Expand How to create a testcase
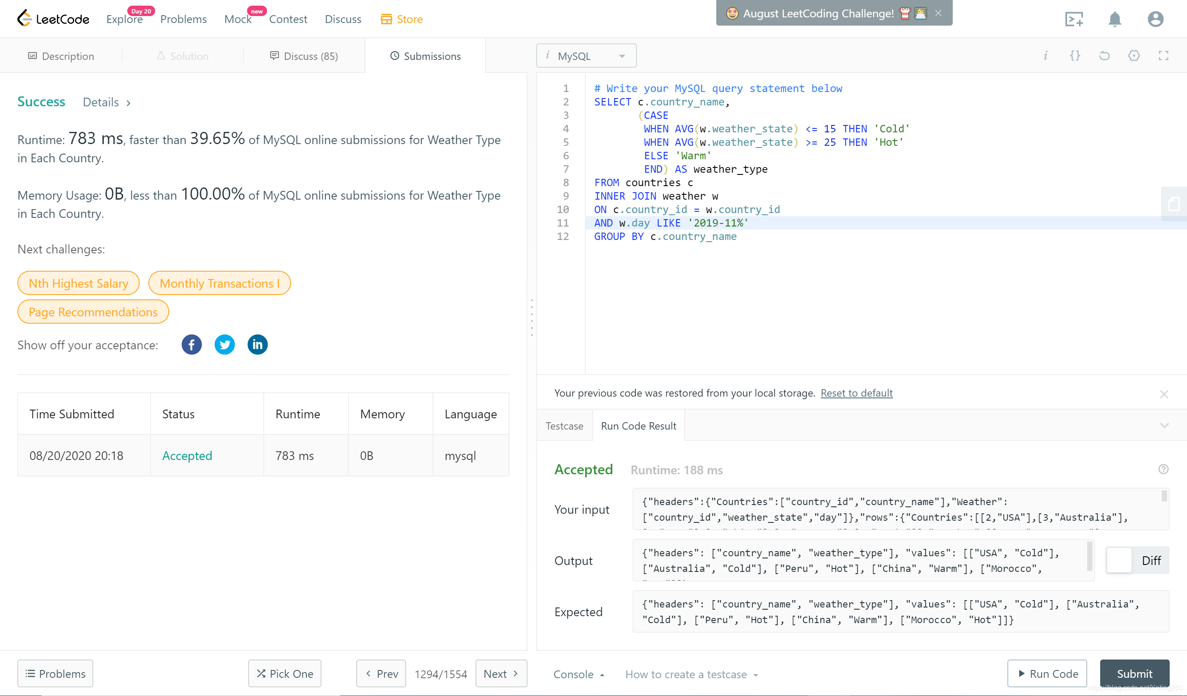1187x696 pixels. [691, 674]
